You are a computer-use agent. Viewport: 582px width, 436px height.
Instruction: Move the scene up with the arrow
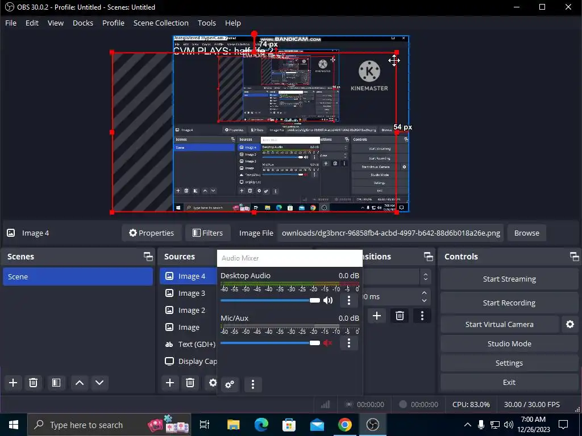pyautogui.click(x=80, y=383)
